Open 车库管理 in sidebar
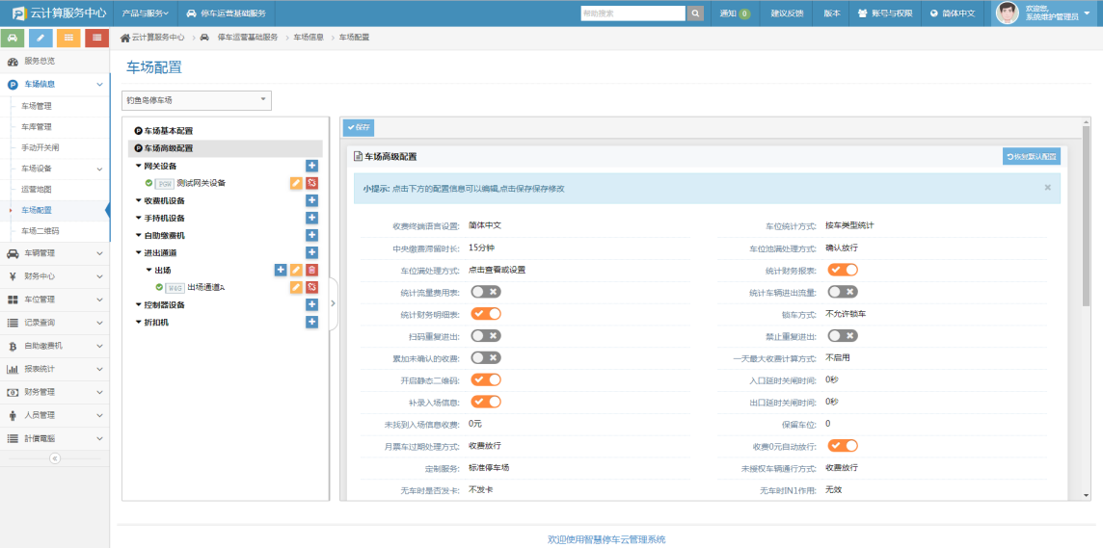Viewport: 1103px width, 548px height. point(37,127)
